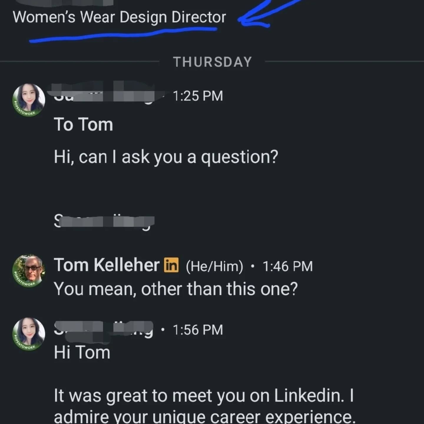Viewport: 424px width, 424px height.
Task: Click the Tom Kelleher sender name
Action: 107,265
